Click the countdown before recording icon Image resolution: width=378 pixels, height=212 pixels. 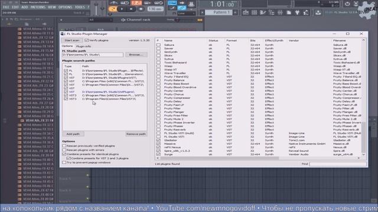click(125, 3)
